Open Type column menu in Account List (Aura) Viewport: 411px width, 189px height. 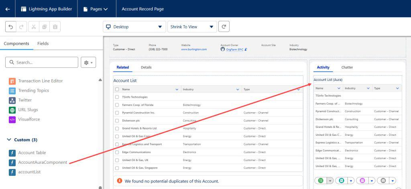(398, 88)
